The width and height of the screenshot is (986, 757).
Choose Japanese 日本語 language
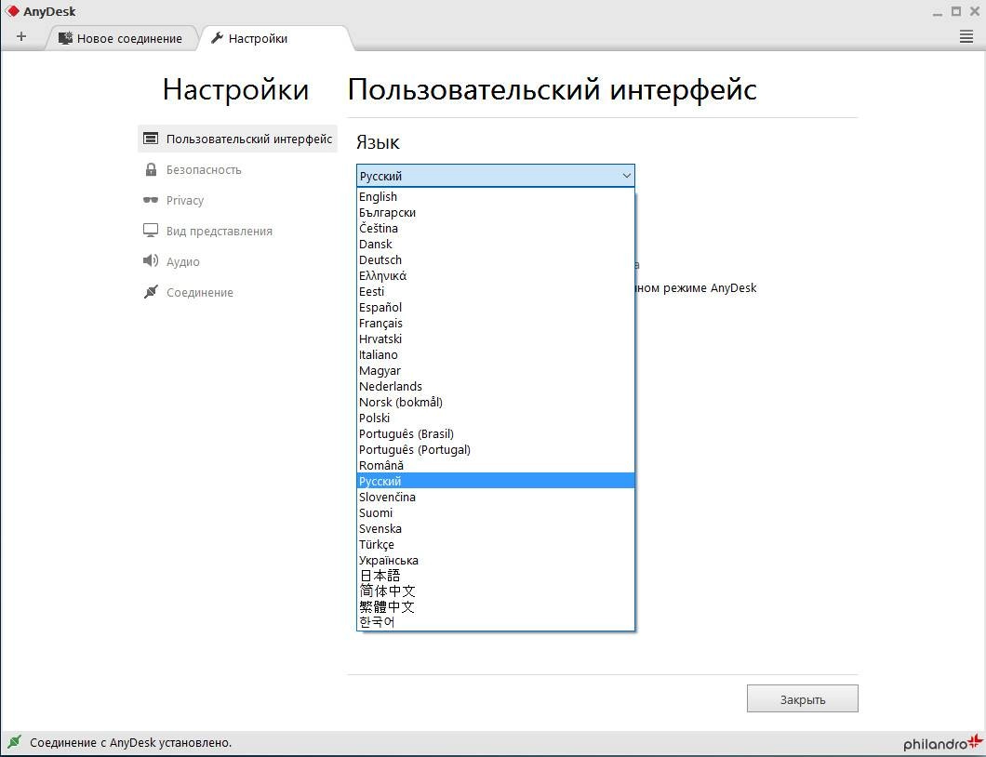coord(496,576)
